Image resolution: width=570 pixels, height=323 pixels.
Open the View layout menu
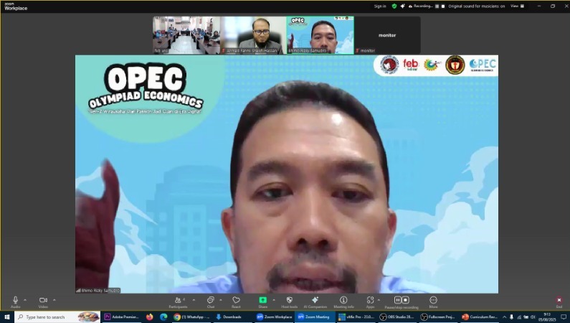pyautogui.click(x=517, y=6)
